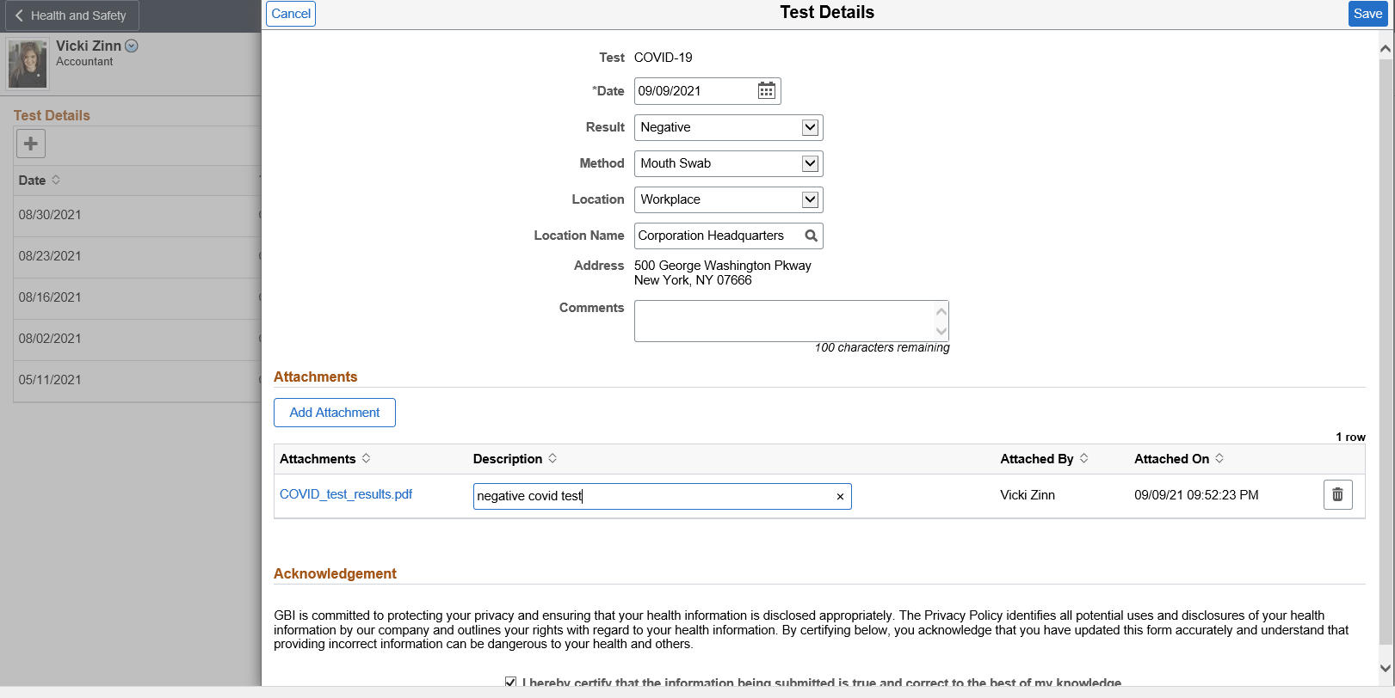Open the Method dropdown
The image size is (1395, 698).
click(810, 163)
